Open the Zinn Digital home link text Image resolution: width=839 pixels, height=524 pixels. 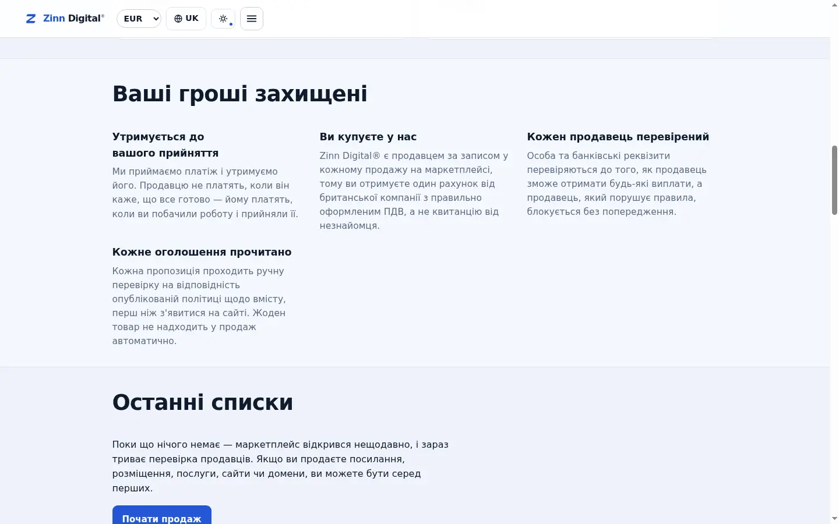pos(73,19)
